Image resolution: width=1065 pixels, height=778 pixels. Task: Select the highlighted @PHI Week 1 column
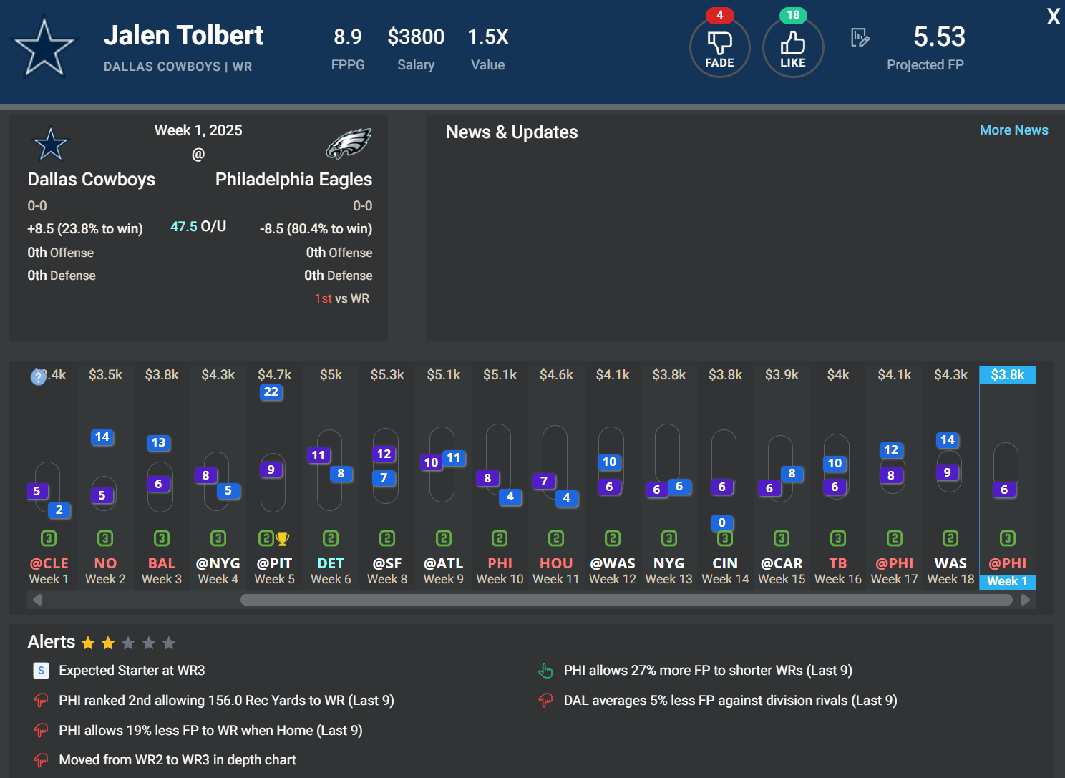coord(1007,478)
